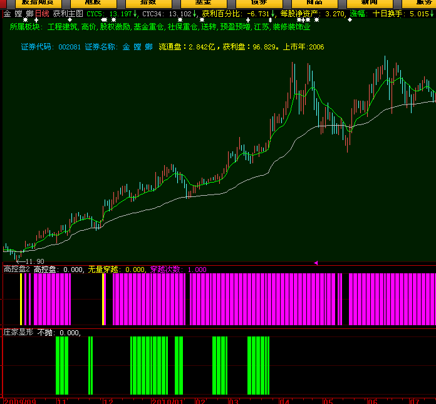Click the 12 month tick on time axis
The image size is (436, 404).
point(108,401)
